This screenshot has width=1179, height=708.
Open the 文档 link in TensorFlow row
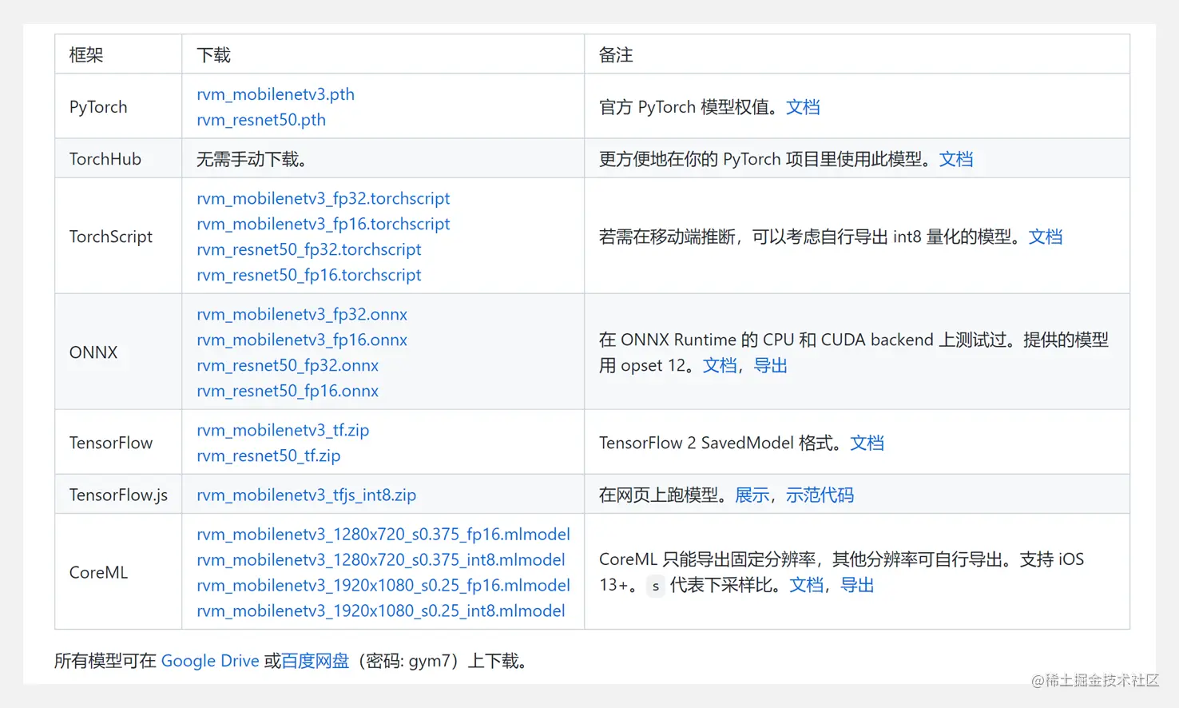point(867,443)
